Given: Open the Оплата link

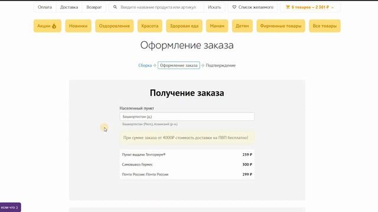Looking at the screenshot, I should click(45, 7).
